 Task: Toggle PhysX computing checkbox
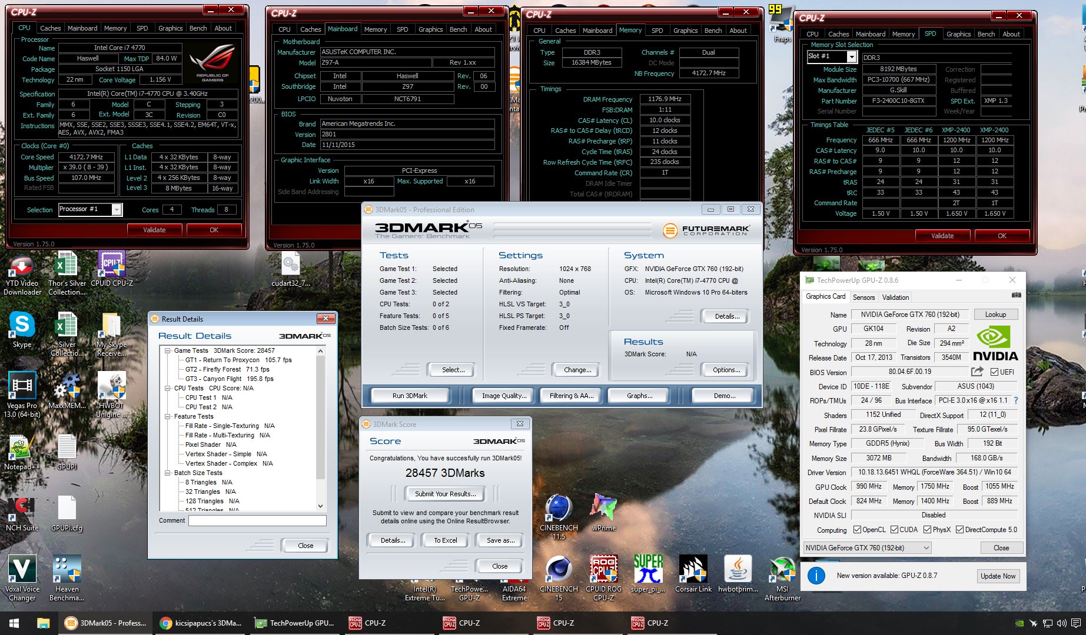coord(928,530)
